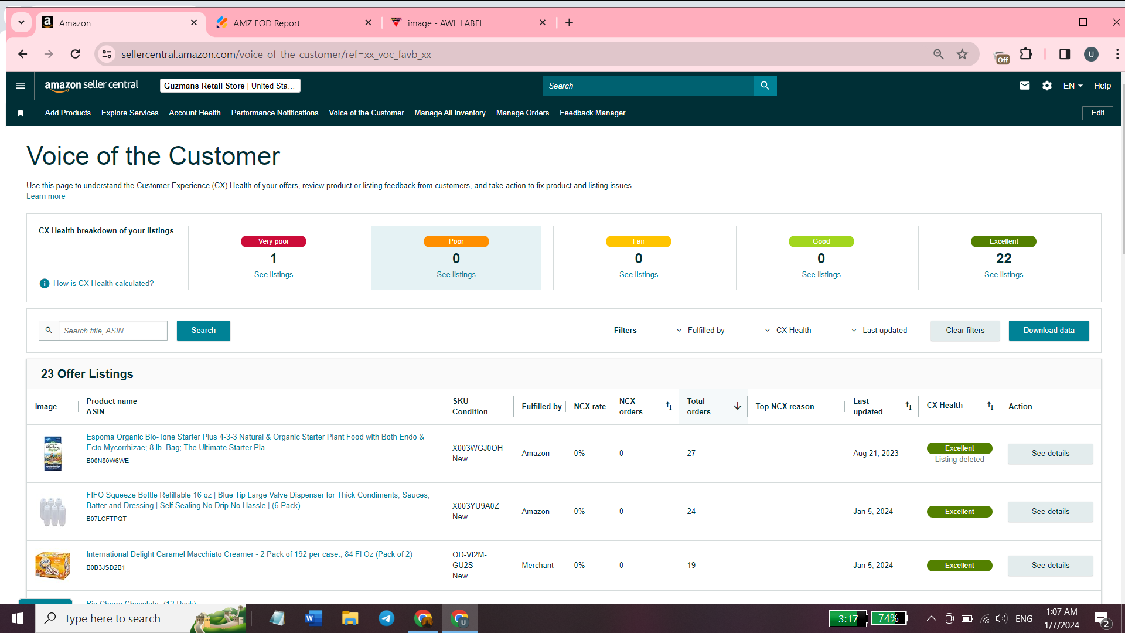Open the settings gear icon
The width and height of the screenshot is (1125, 633).
1047,86
